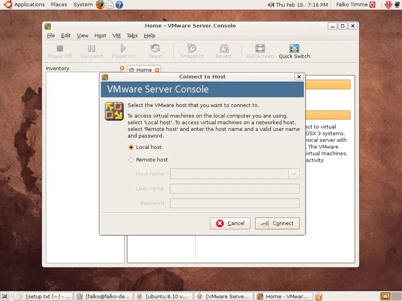Click the User name input field

[235, 189]
